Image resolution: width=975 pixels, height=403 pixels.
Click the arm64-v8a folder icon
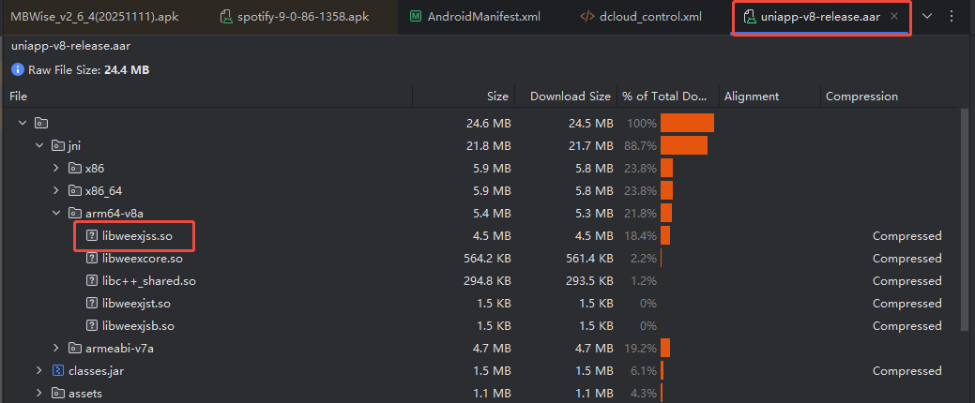click(x=75, y=213)
